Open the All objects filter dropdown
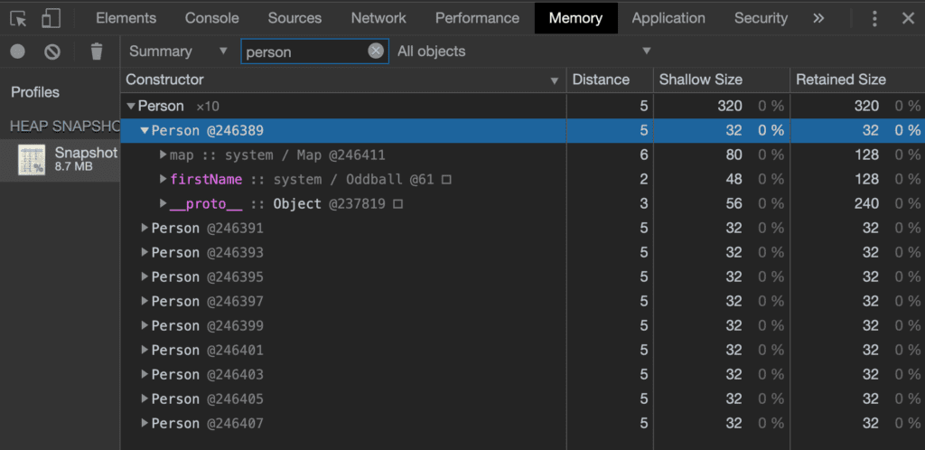The height and width of the screenshot is (450, 925). 524,52
